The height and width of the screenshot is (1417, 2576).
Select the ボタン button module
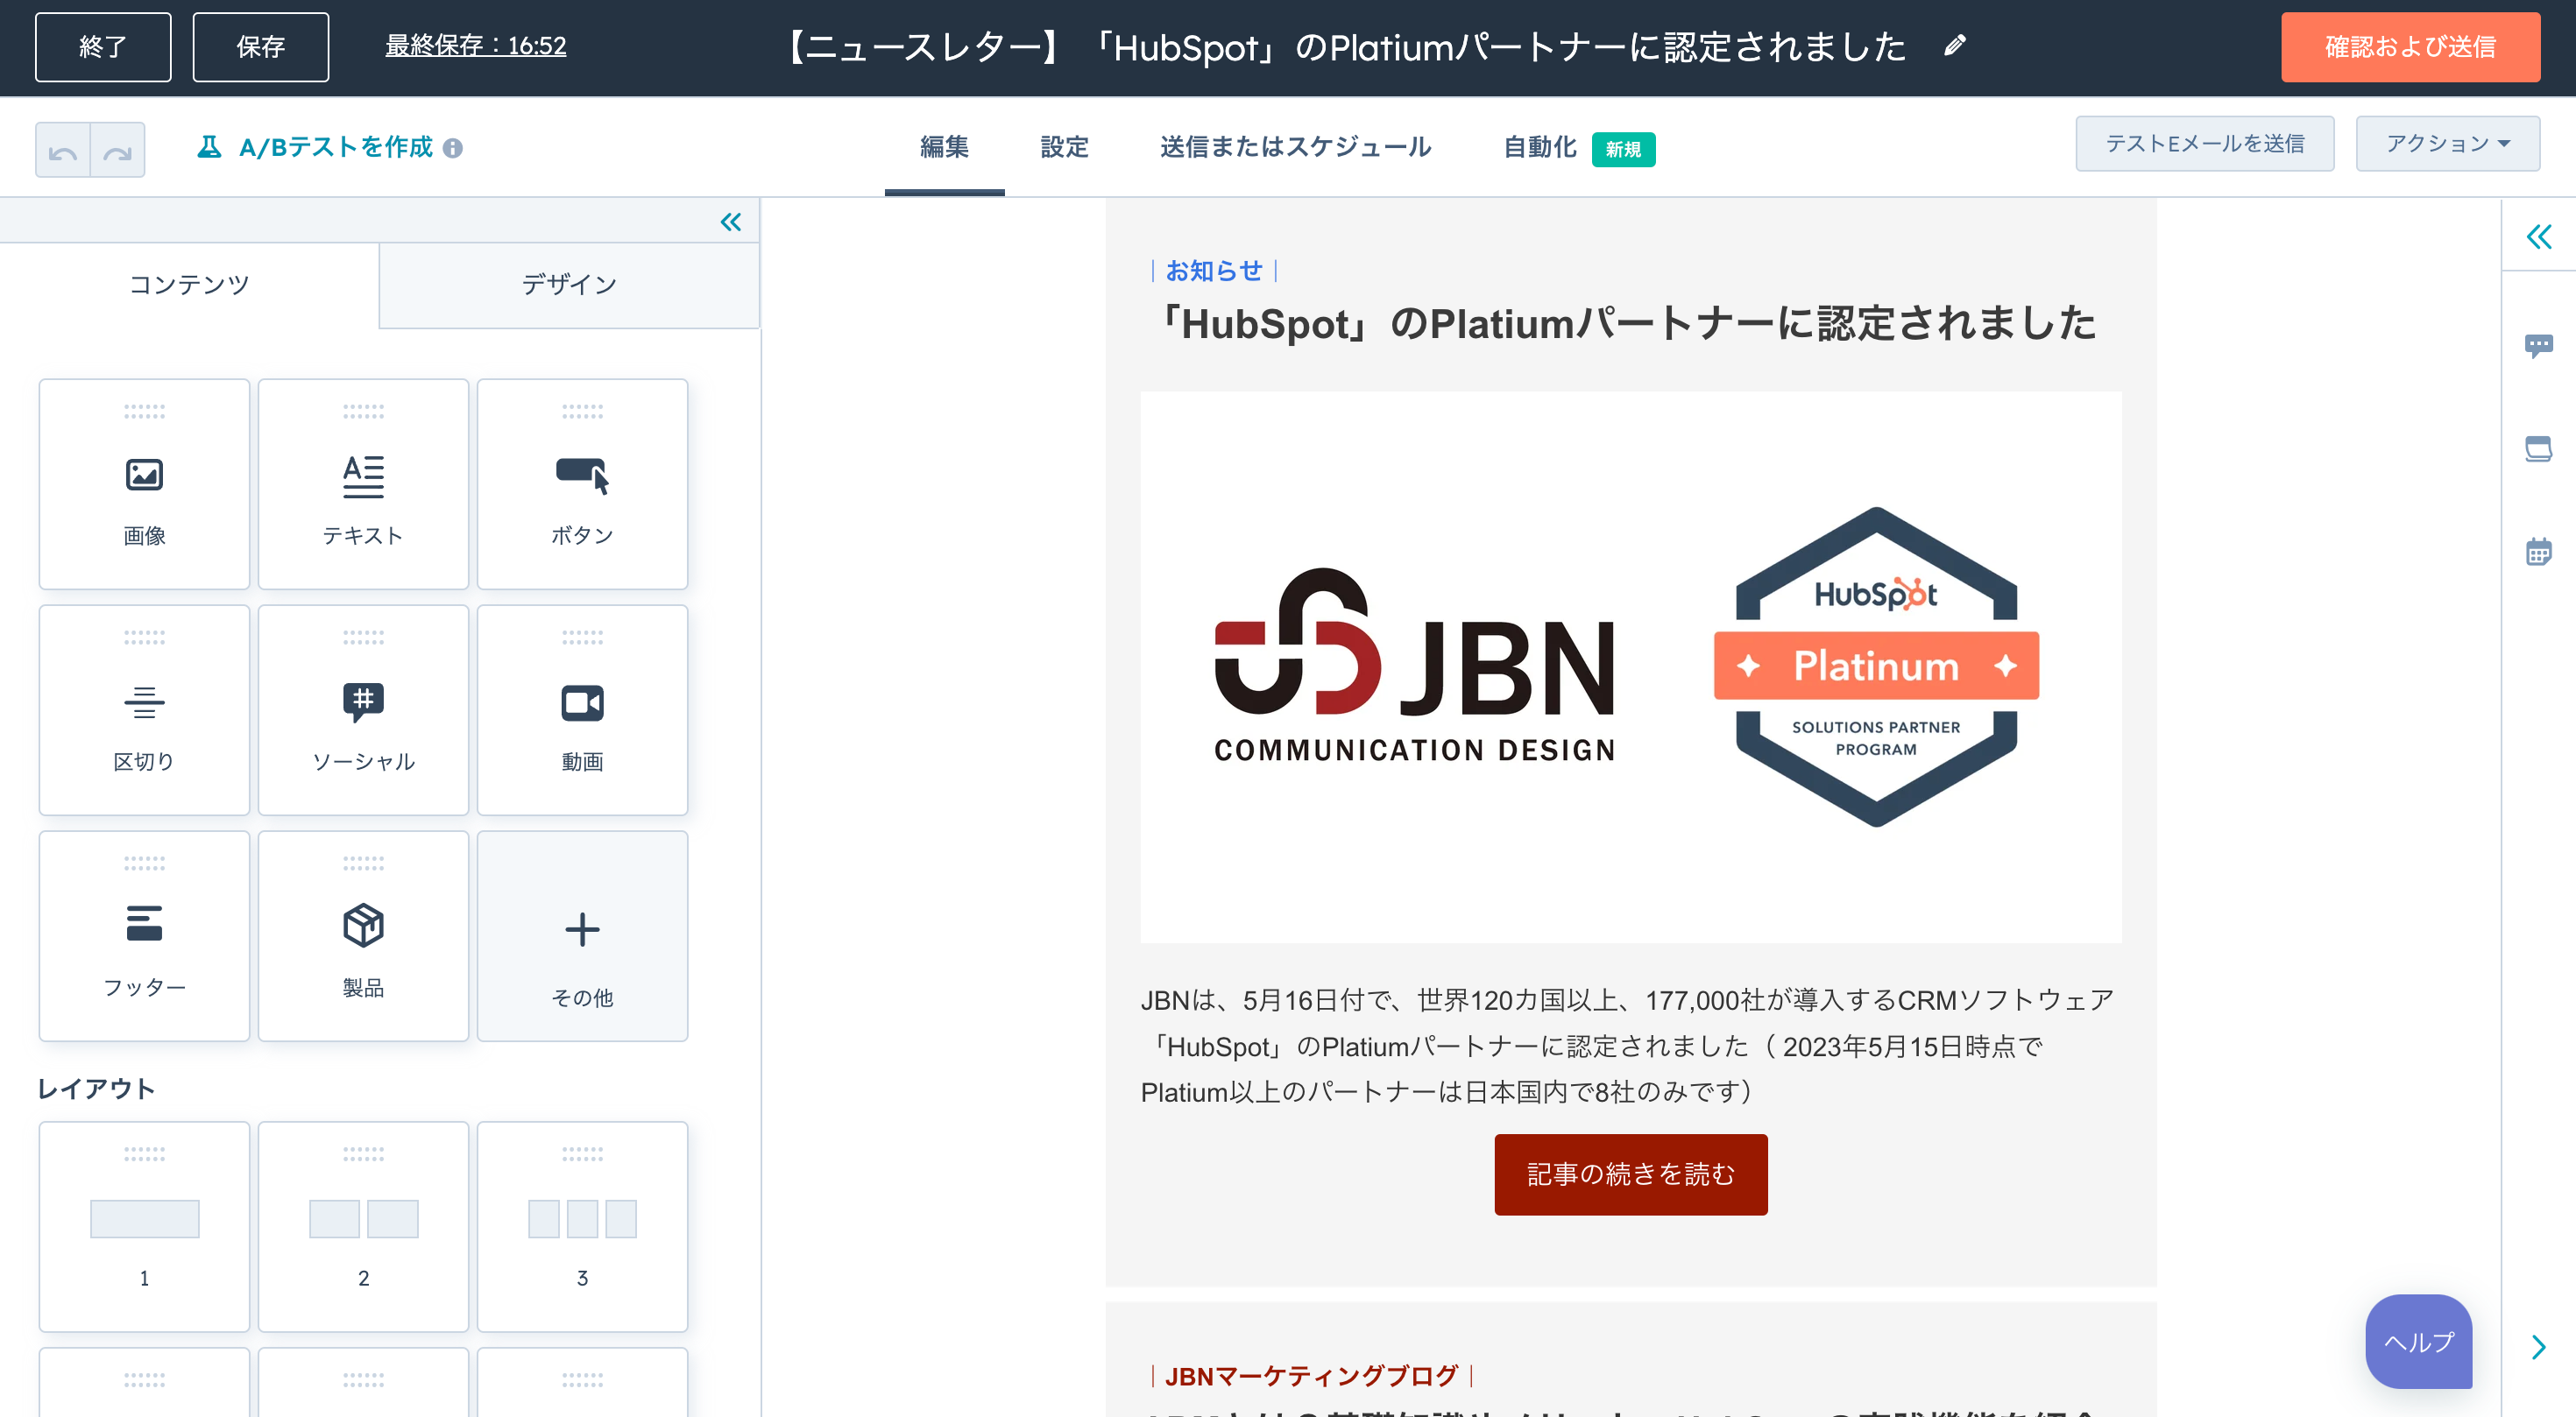click(582, 483)
